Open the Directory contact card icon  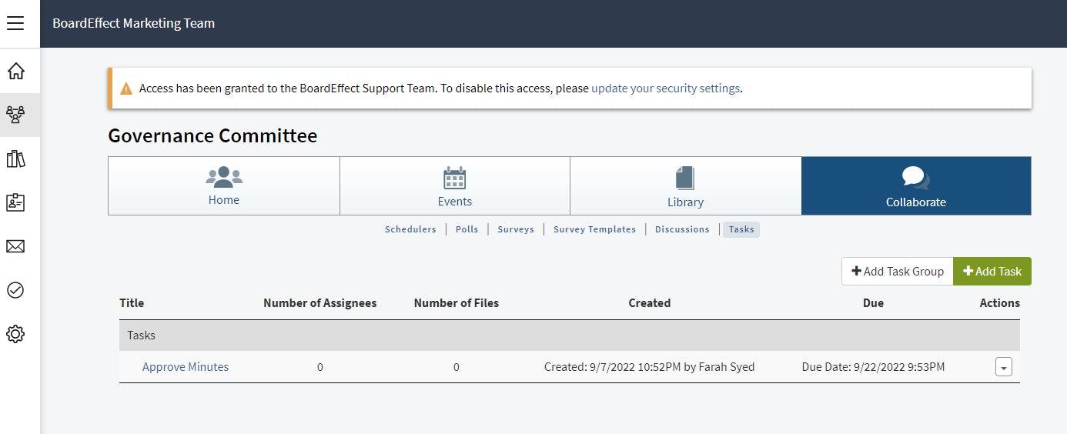tap(15, 202)
